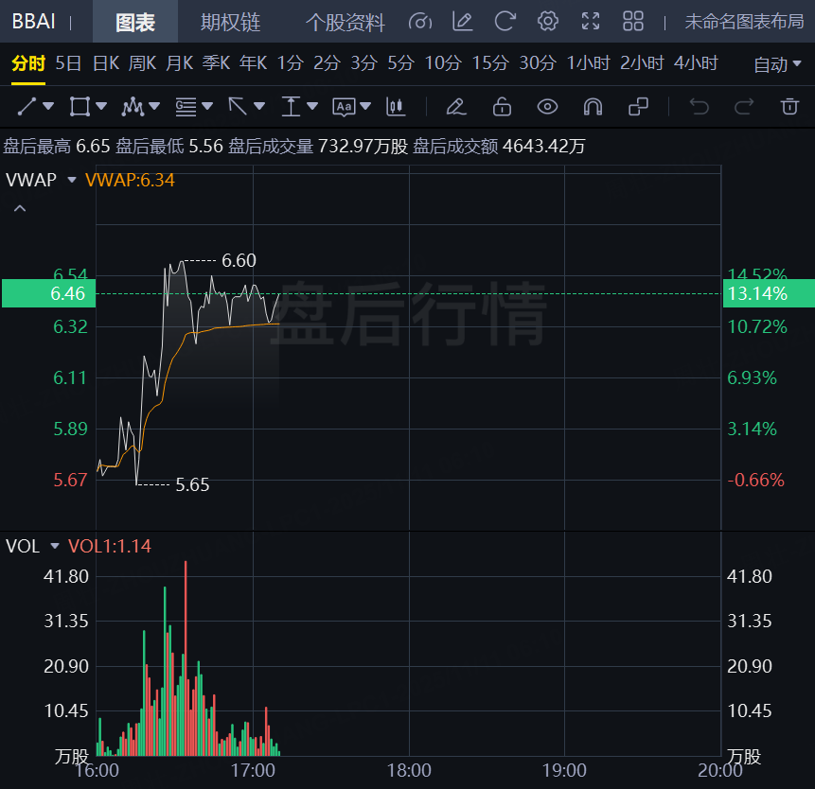Open the multi-chart grid layout icon
This screenshot has width=815, height=789.
pyautogui.click(x=633, y=22)
